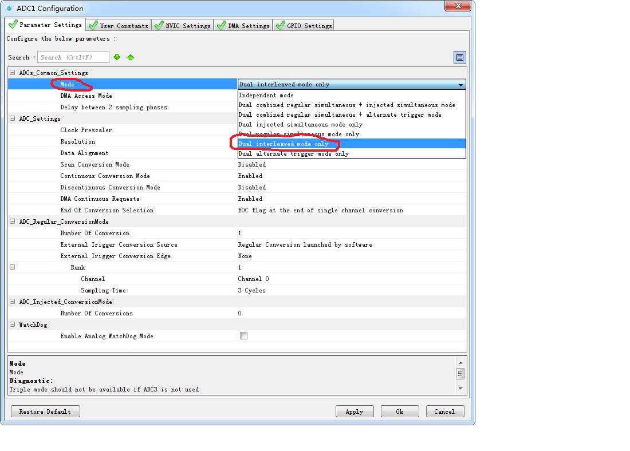The width and height of the screenshot is (630, 451).
Task: Select the DMA Access Mode row
Action: point(123,96)
